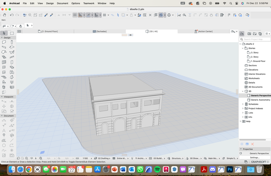Open the scale 1:100 dropdown
Viewport: 271px width, 176px height.
tap(85, 158)
